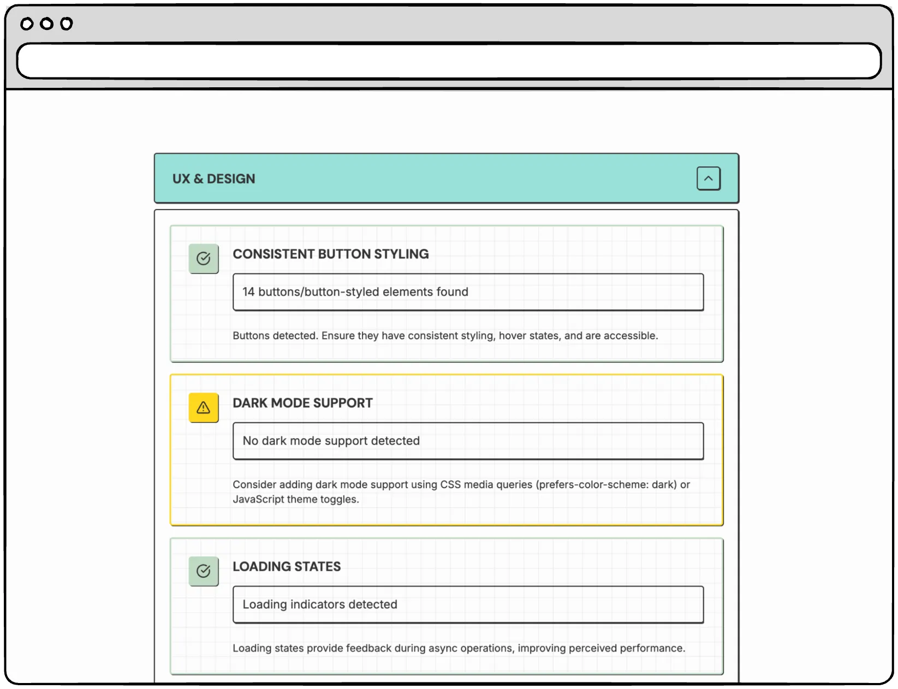The image size is (898, 689).
Task: Collapse the UX & Design section chevron
Action: pos(708,178)
